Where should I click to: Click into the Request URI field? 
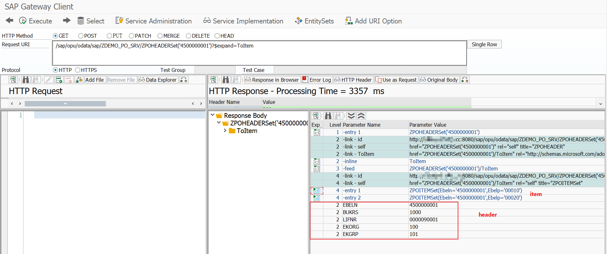(259, 53)
